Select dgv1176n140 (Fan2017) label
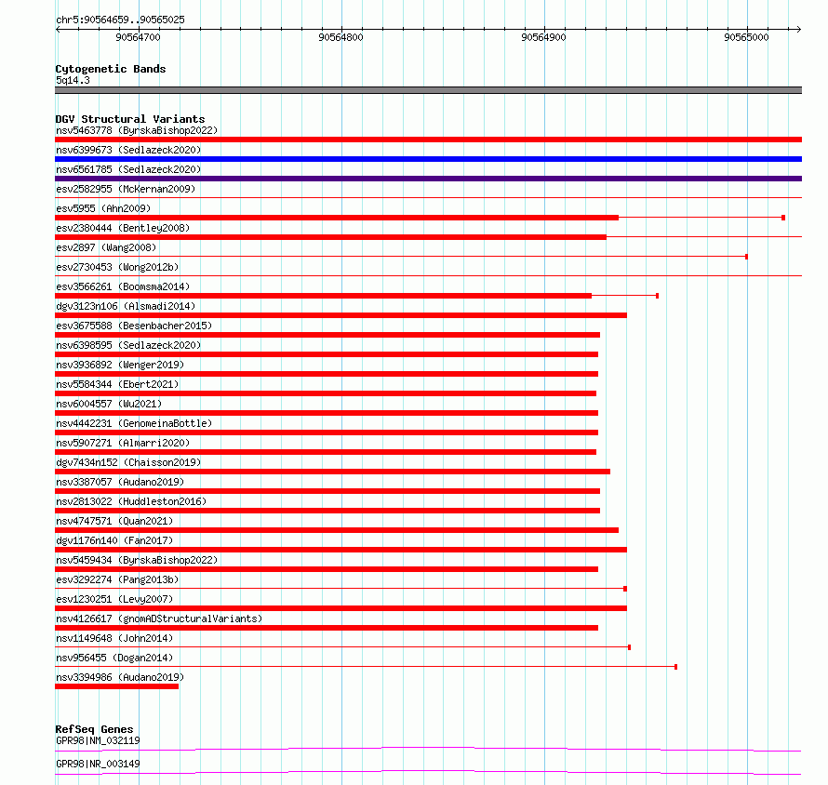The width and height of the screenshot is (828, 785). tap(114, 540)
